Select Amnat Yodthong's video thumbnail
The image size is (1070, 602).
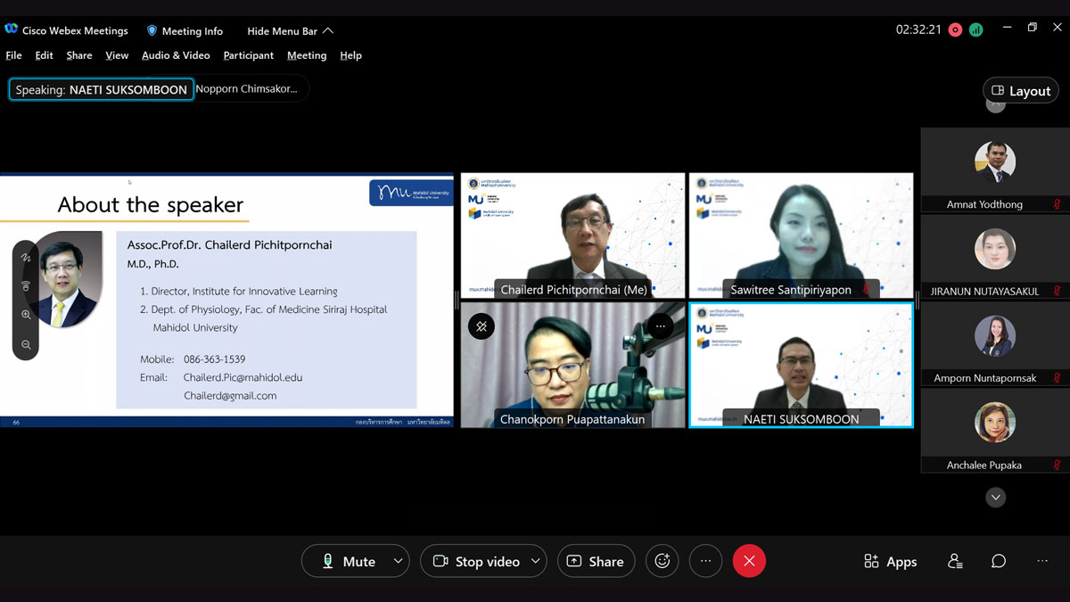pos(995,169)
